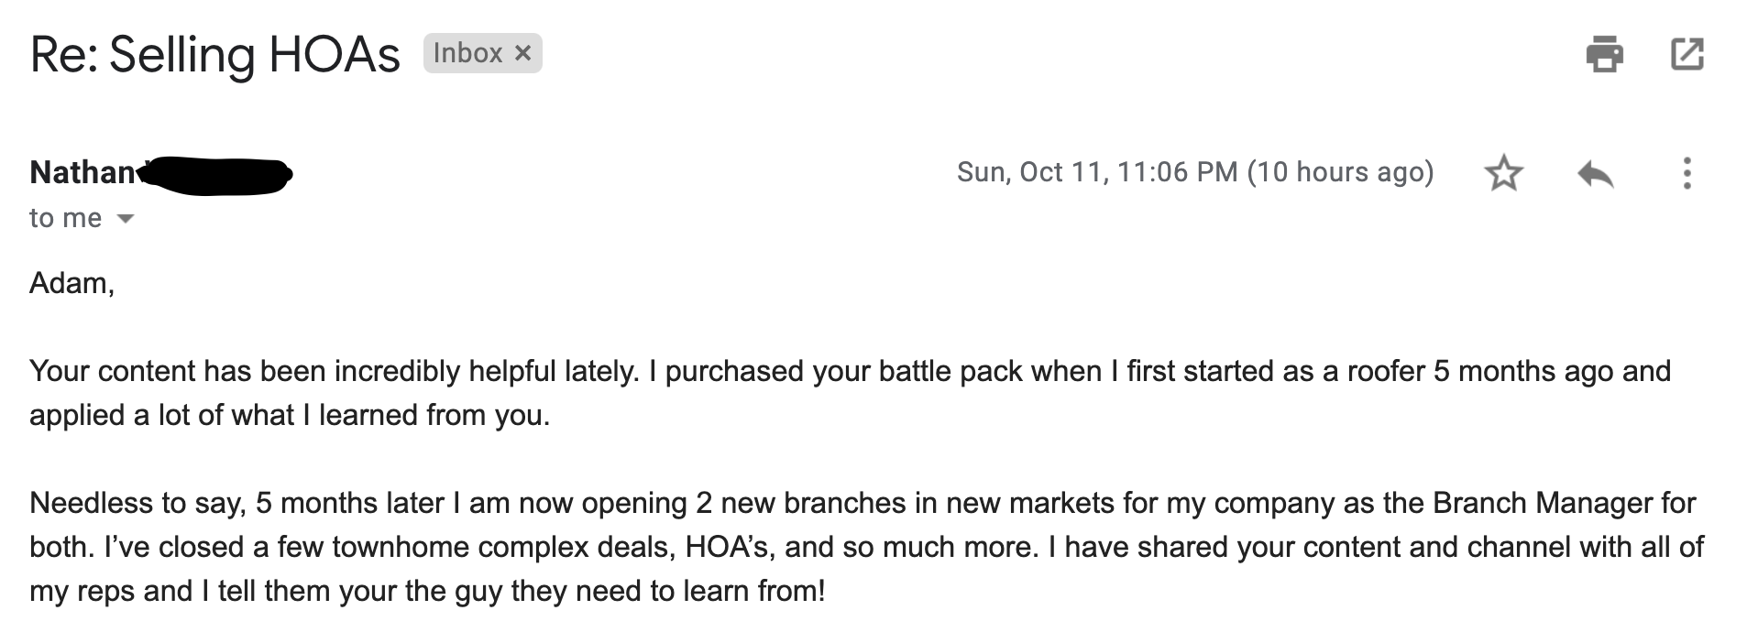
Task: Remove the Inbox label with its x
Action: (522, 53)
